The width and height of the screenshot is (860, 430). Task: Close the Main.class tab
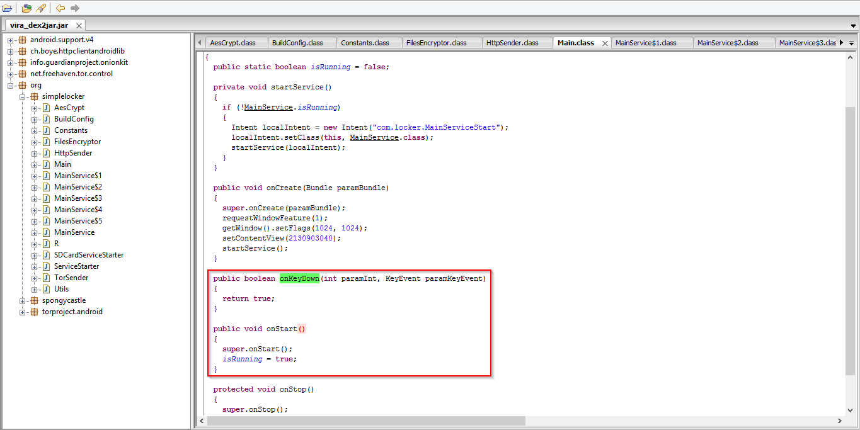pyautogui.click(x=605, y=43)
